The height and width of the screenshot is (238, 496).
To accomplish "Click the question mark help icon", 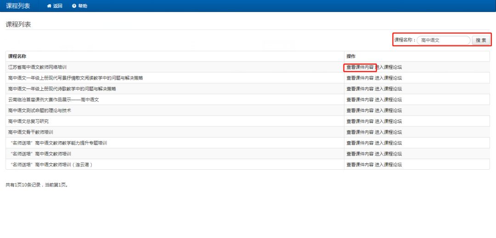I will (74, 6).
